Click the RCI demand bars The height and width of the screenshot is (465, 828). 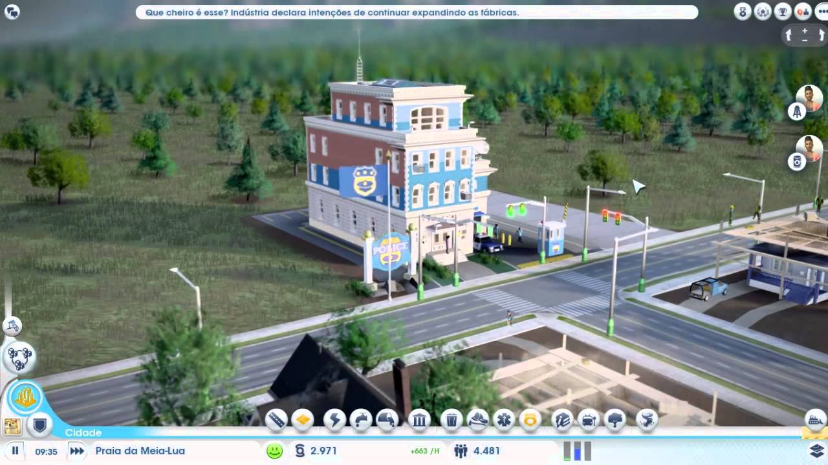(x=577, y=451)
